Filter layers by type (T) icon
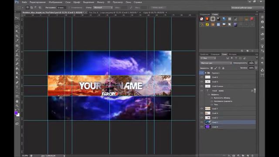This screenshot has height=157, width=279. click(236, 58)
